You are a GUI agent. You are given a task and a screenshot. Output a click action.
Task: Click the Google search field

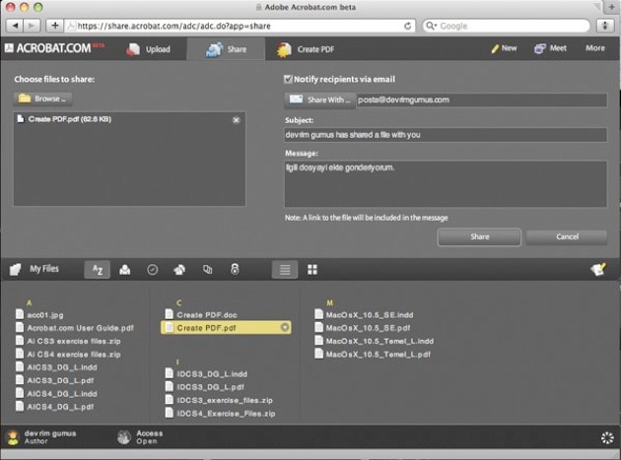506,26
